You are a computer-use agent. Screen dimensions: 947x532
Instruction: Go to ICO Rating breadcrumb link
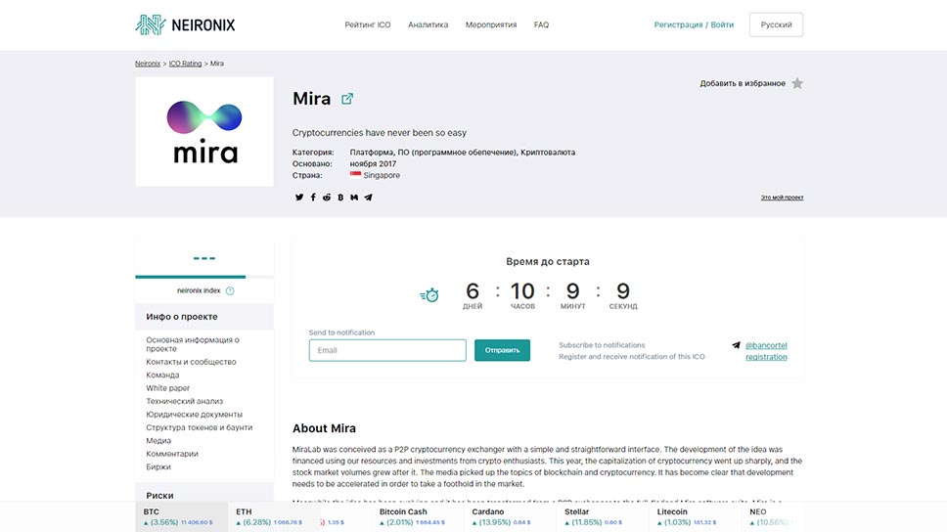(186, 64)
